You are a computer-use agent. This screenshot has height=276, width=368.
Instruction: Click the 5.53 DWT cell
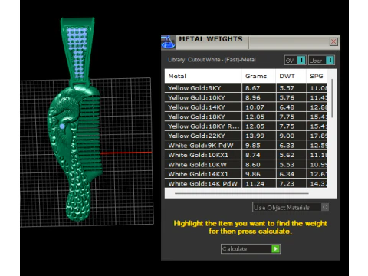coord(291,165)
